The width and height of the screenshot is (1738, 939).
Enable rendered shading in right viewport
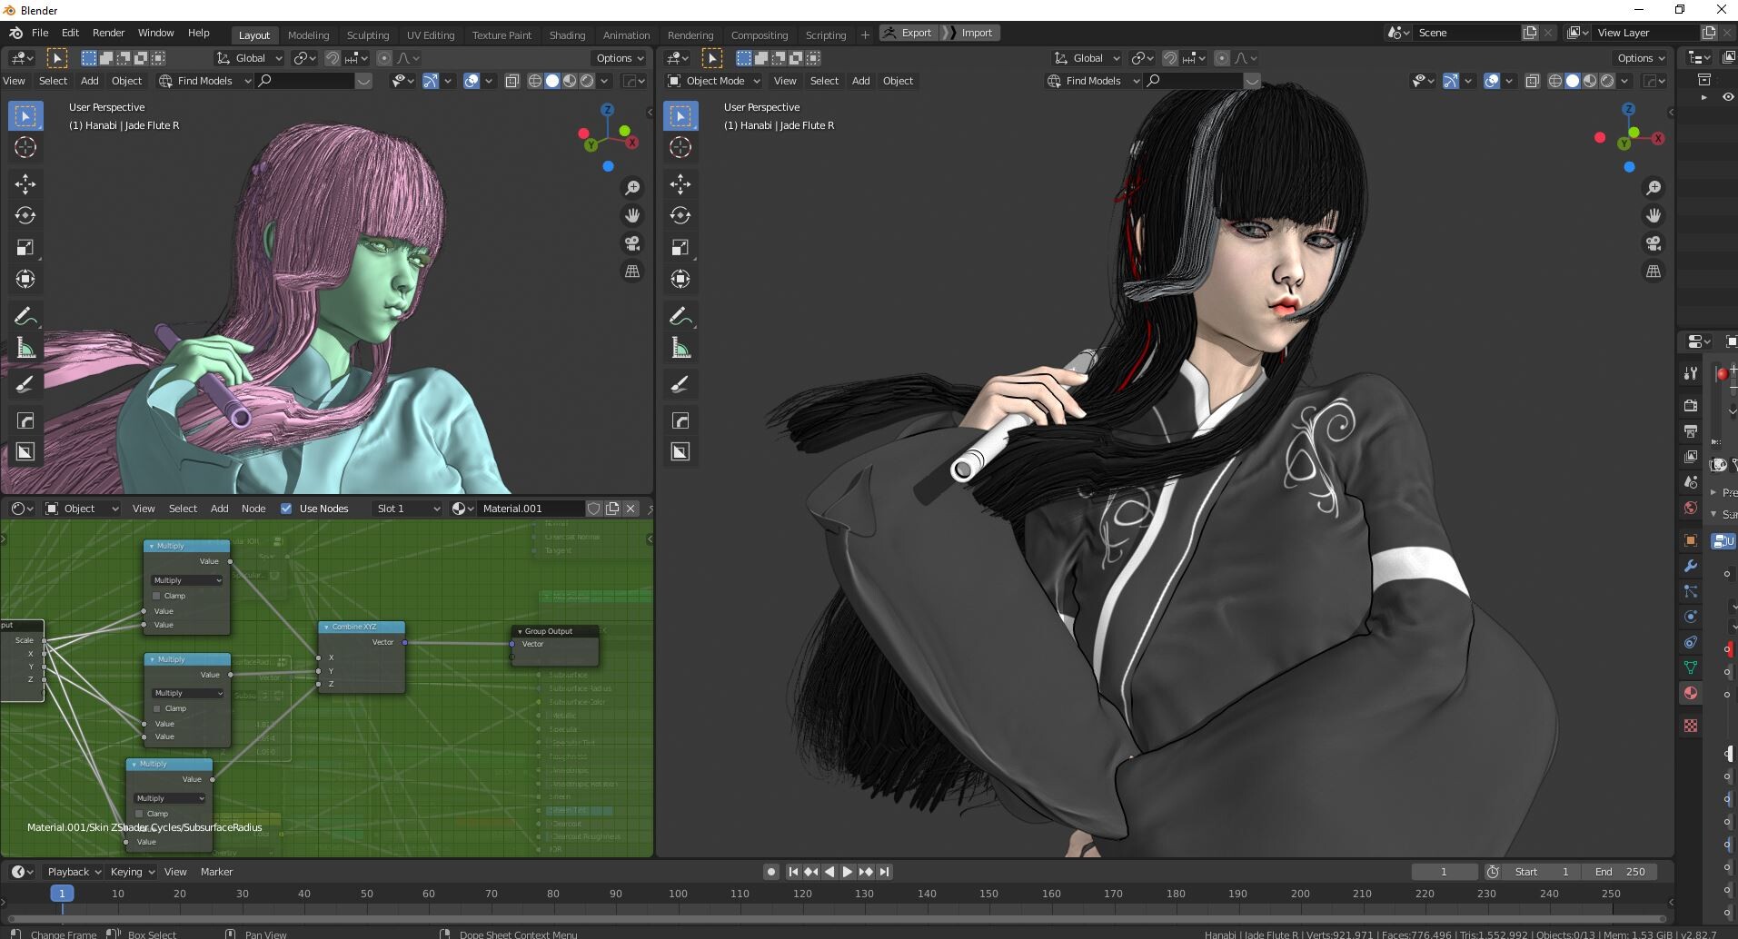1607,81
